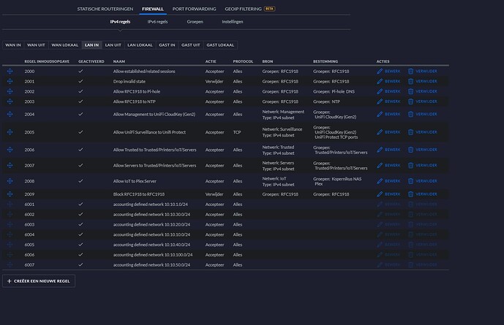The width and height of the screenshot is (504, 325).
Task: Click the enabled checkmark of rule 6001
Action: point(81,204)
